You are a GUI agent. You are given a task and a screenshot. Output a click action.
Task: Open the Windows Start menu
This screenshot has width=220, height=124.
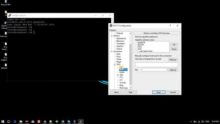click(x=3, y=122)
